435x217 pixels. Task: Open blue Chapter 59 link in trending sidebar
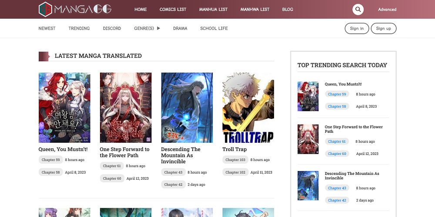coord(337,94)
